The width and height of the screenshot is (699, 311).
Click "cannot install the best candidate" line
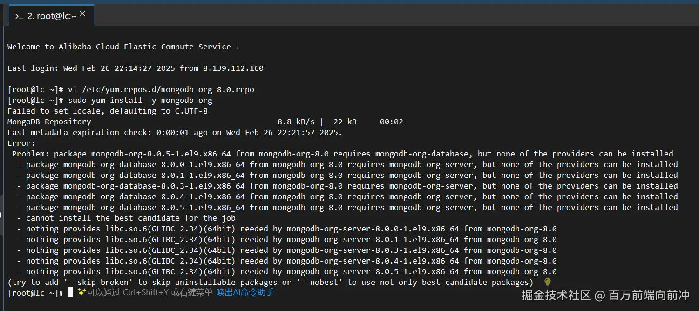[x=130, y=218]
